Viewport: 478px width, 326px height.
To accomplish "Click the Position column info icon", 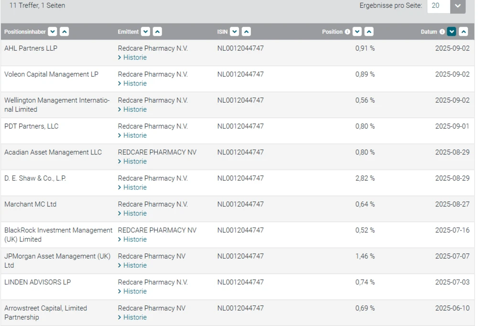I will click(348, 32).
